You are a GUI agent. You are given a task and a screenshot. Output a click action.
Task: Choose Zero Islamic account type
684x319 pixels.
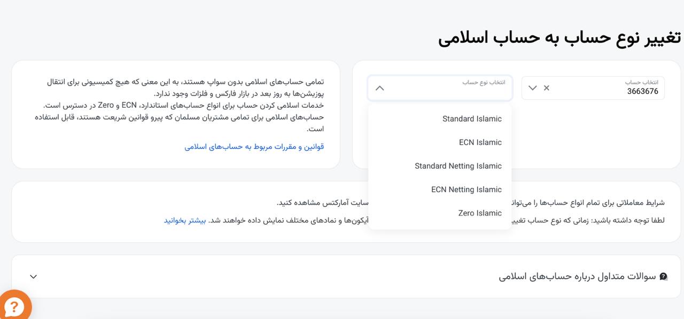tap(479, 213)
